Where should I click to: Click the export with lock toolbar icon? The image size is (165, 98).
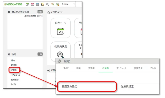pos(57,4)
